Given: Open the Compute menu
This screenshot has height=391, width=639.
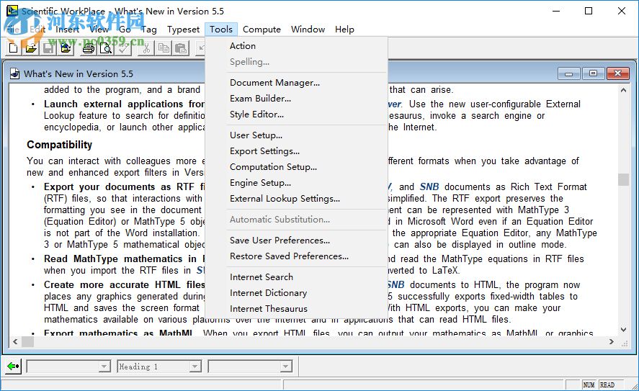Looking at the screenshot, I should 262,30.
